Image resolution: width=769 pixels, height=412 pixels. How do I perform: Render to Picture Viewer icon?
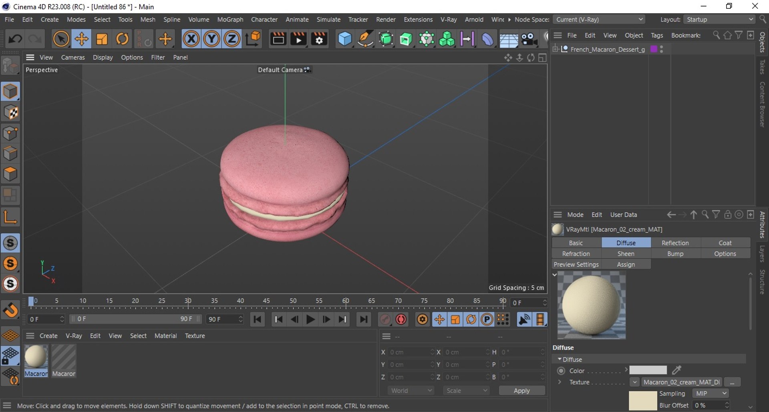coord(298,39)
